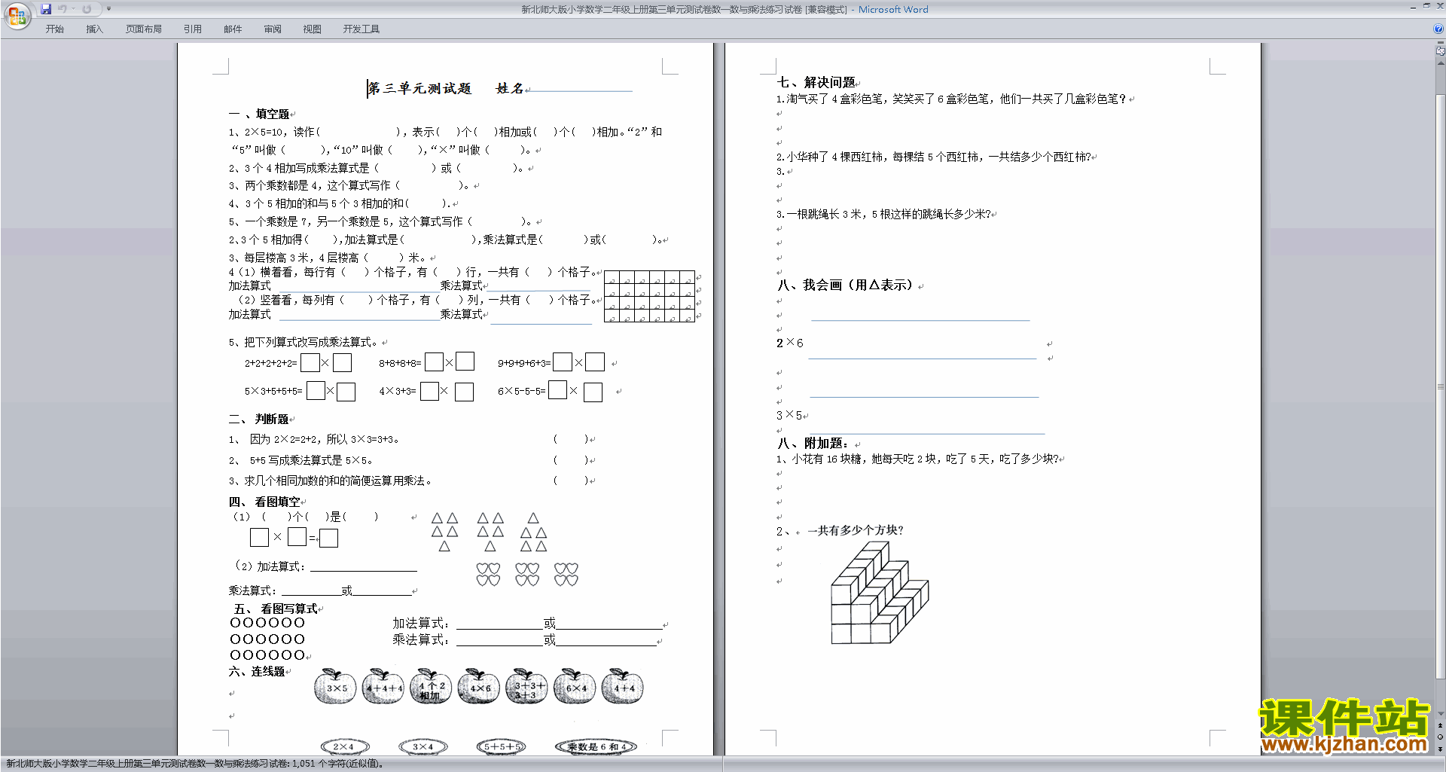
Task: Click the split-window handle above scrollbar
Action: click(x=1441, y=43)
